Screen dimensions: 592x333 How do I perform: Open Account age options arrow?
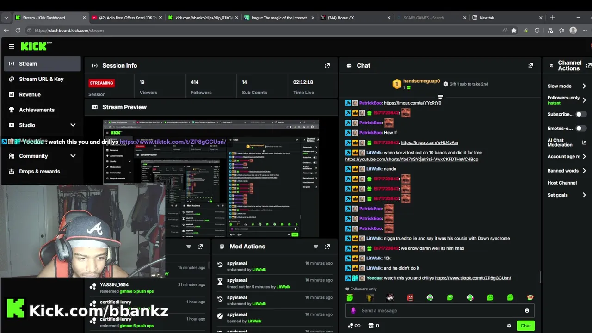click(584, 157)
